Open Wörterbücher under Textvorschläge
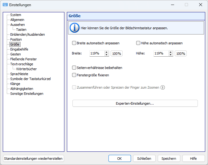Image resolution: width=208 pixels, height=165 pixels. [27, 69]
